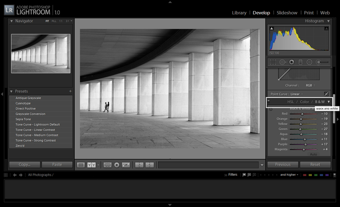Collapse the Presets panel
The height and width of the screenshot is (207, 340).
point(11,91)
